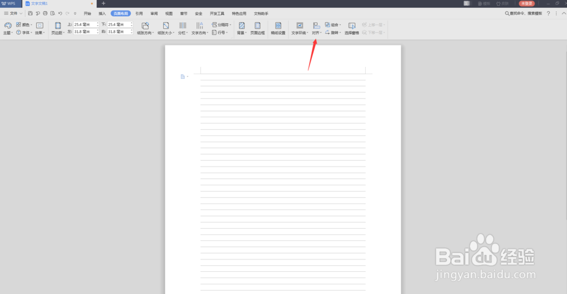Open the 字体 theme fonts dropdown
Viewport: 567px width, 294px height.
(x=24, y=32)
